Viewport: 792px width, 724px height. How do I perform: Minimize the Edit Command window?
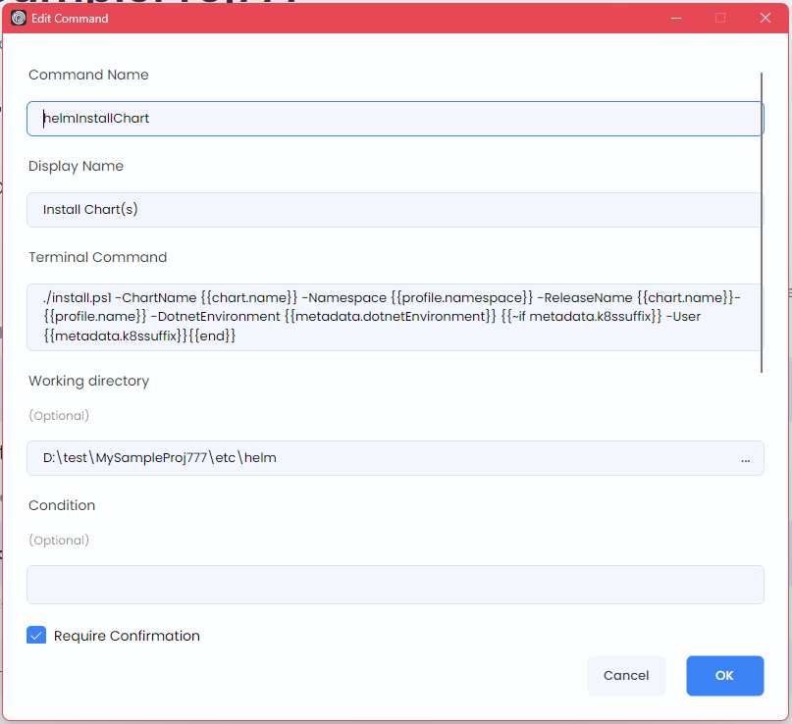coord(675,18)
